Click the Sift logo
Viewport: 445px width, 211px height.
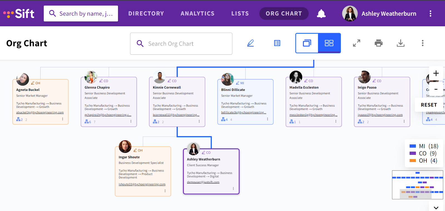[x=19, y=13]
